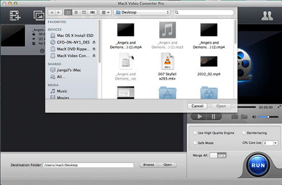The width and height of the screenshot is (282, 185).
Task: Mute audio with the speaker icon
Action: (254, 117)
